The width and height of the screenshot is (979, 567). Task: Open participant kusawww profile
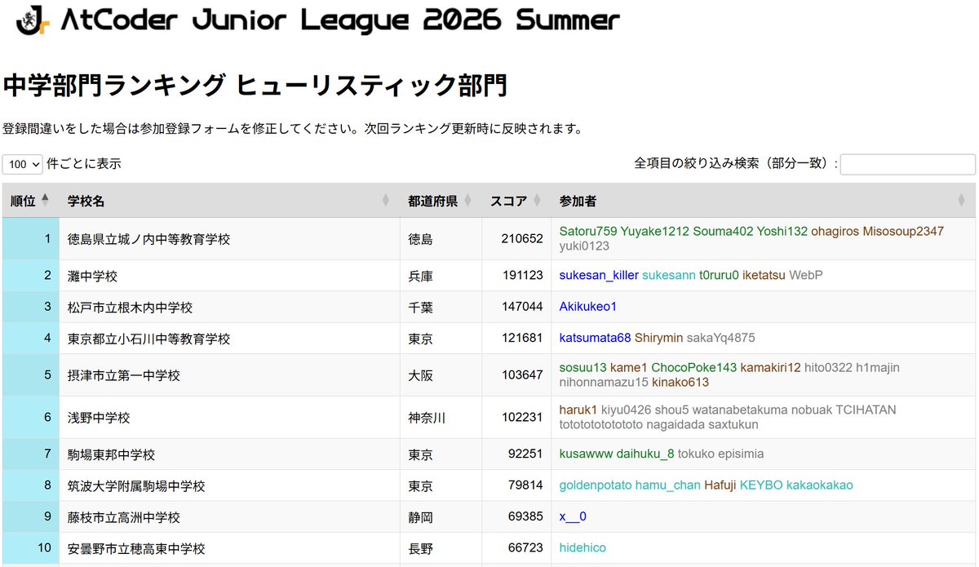[587, 454]
